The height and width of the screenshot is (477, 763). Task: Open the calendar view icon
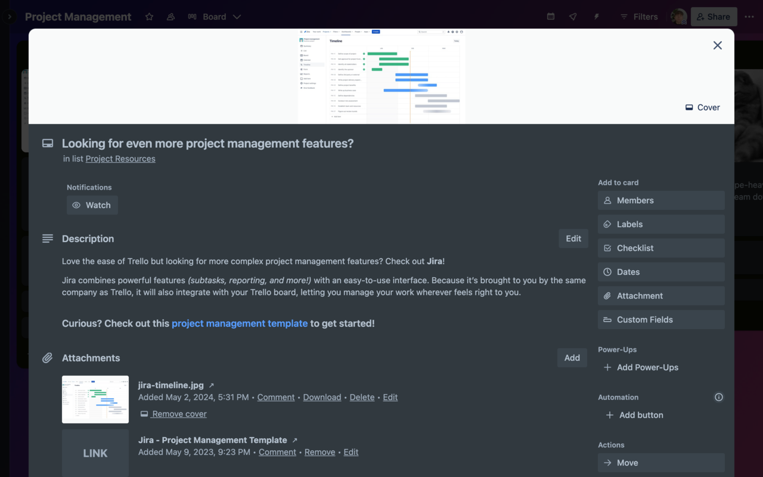(550, 17)
